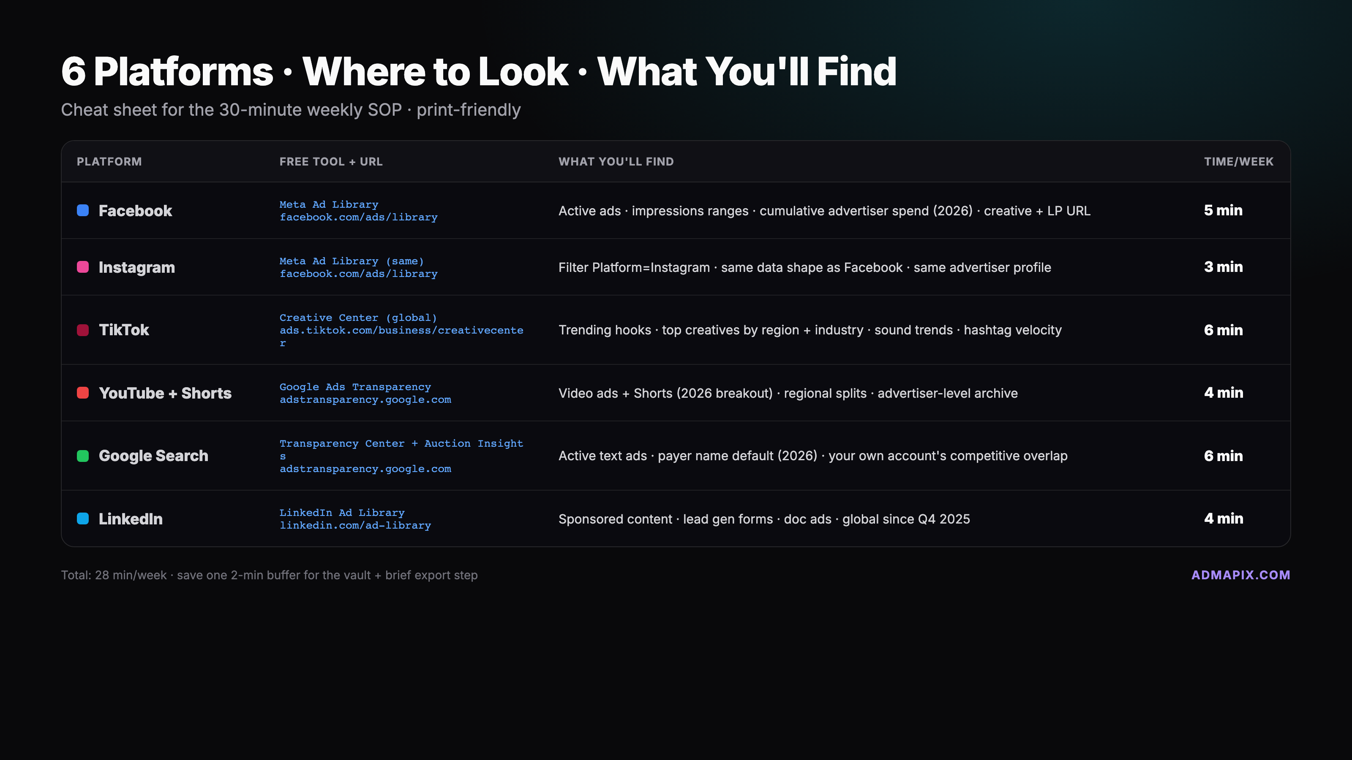
Task: Click the blue Facebook color square
Action: (83, 210)
